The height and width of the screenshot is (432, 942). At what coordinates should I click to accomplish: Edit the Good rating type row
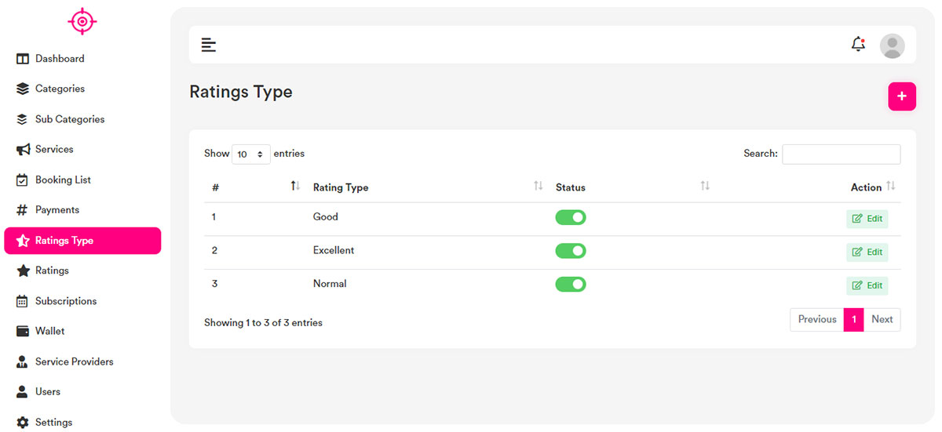tap(867, 219)
